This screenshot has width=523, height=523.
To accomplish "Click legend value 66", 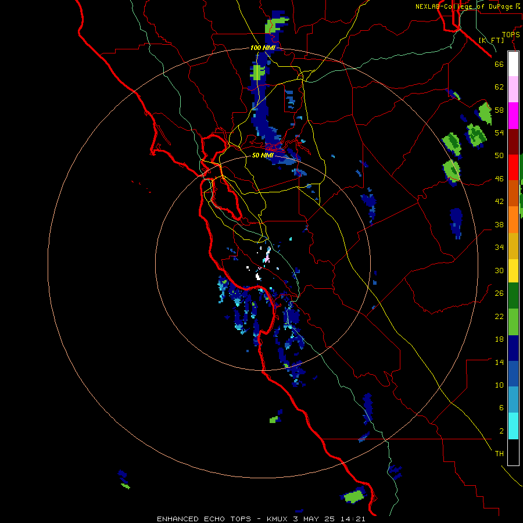I will point(499,65).
